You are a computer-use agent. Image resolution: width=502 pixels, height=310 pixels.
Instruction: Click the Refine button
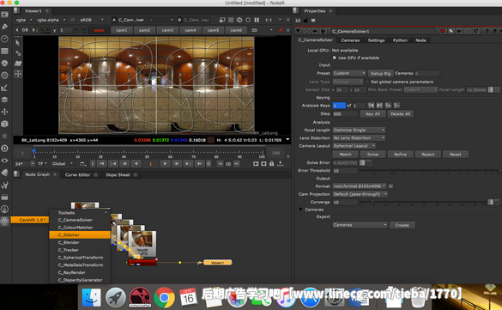pyautogui.click(x=400, y=155)
